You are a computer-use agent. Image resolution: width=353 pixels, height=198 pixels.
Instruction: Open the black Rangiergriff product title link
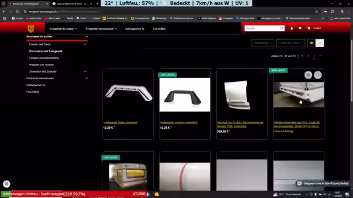coord(179,122)
